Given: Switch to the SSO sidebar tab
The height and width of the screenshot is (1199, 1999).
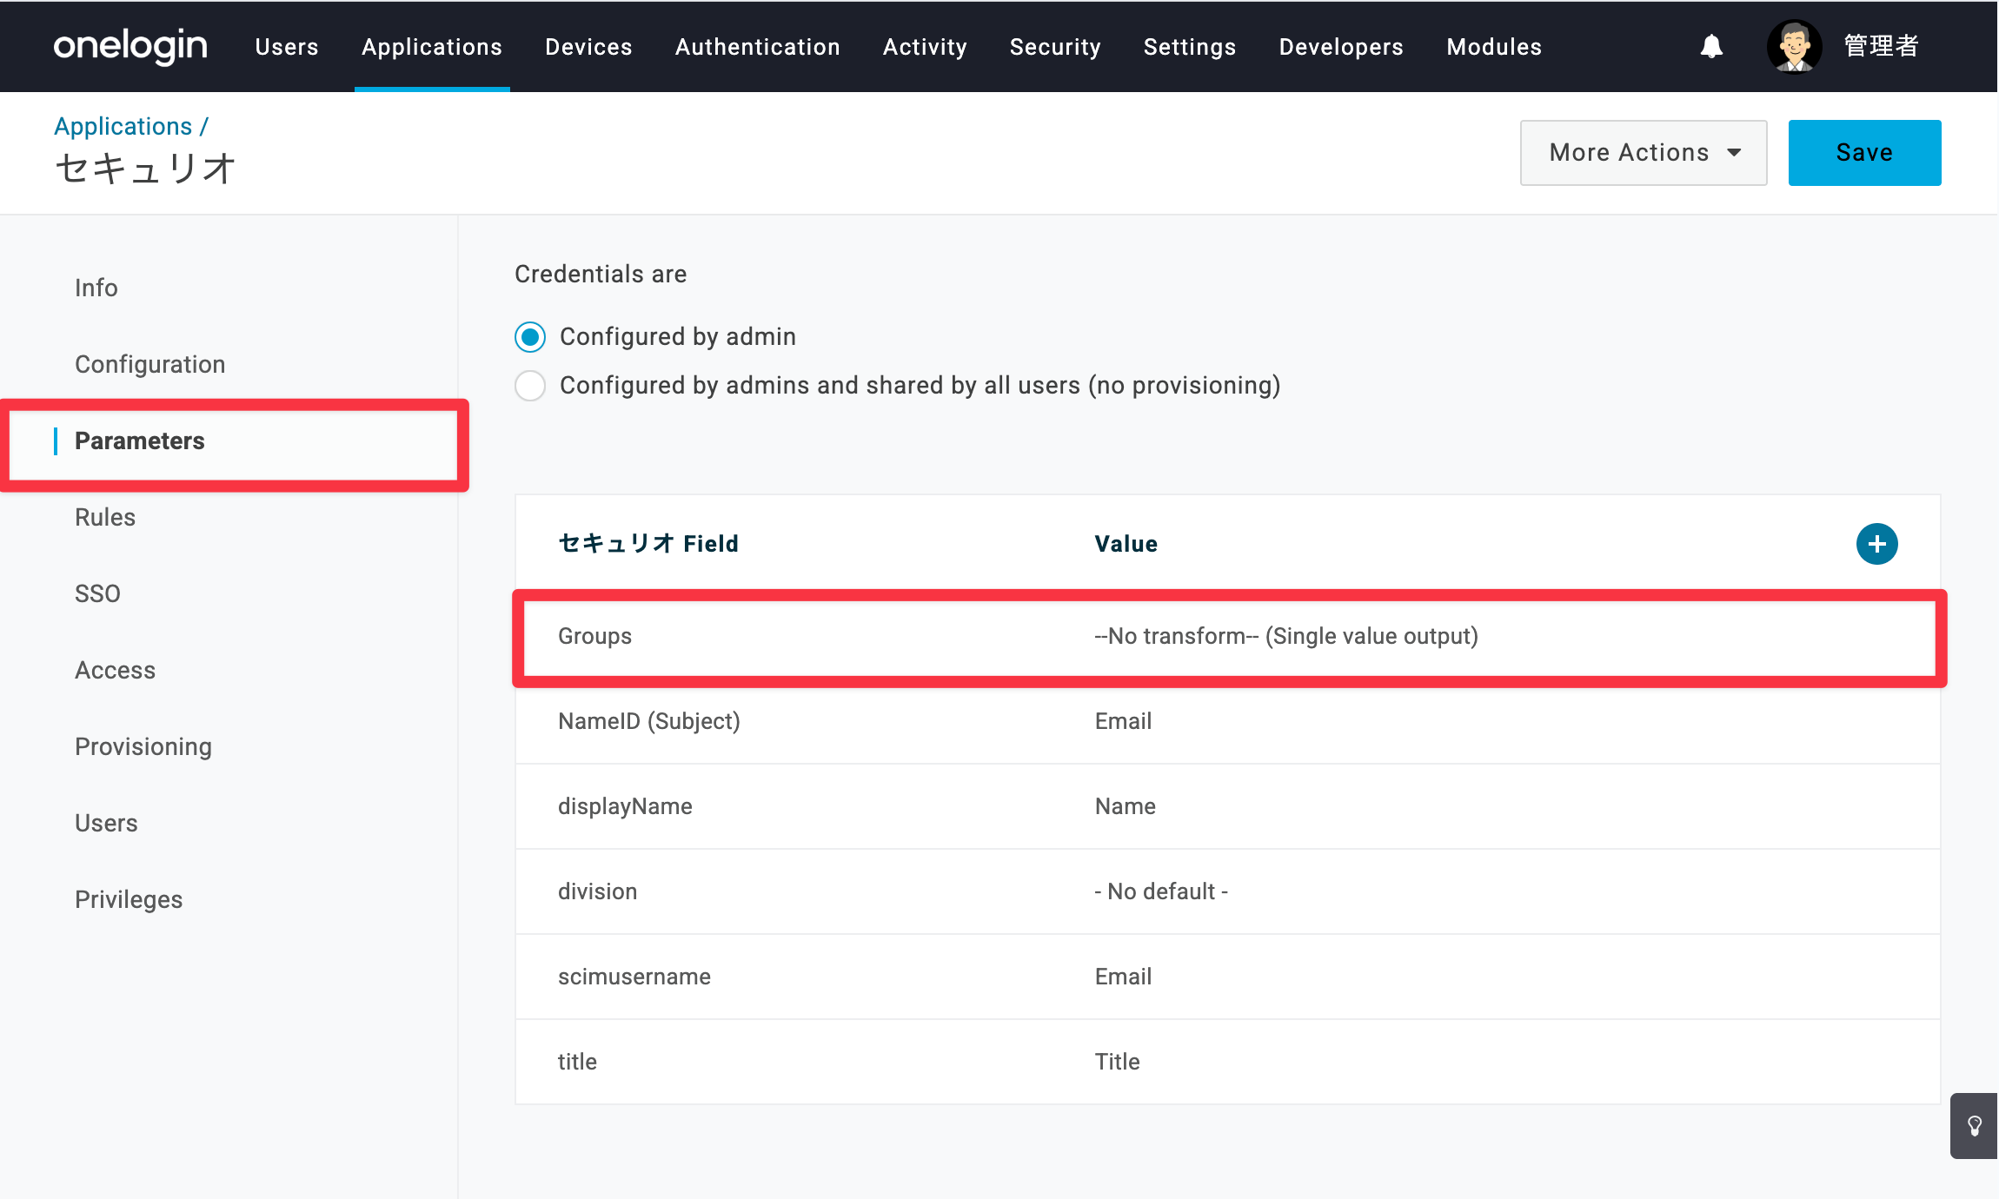Looking at the screenshot, I should 97,593.
